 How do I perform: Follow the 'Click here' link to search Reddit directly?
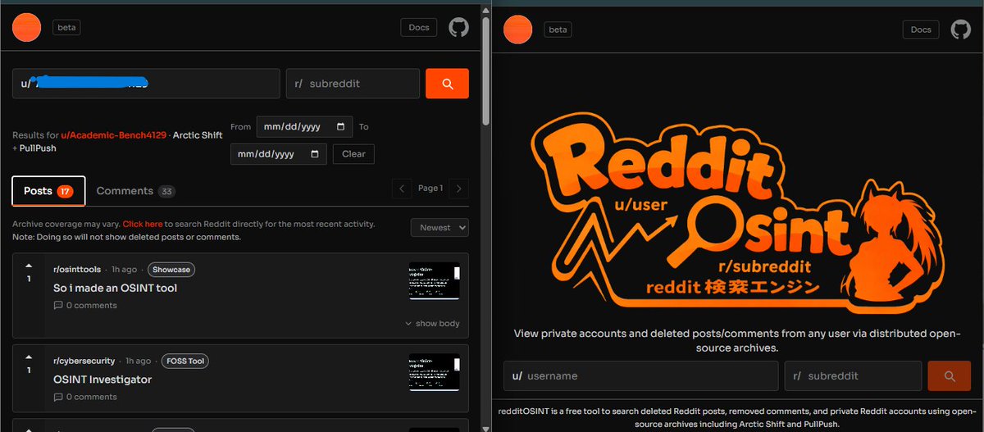click(x=143, y=224)
